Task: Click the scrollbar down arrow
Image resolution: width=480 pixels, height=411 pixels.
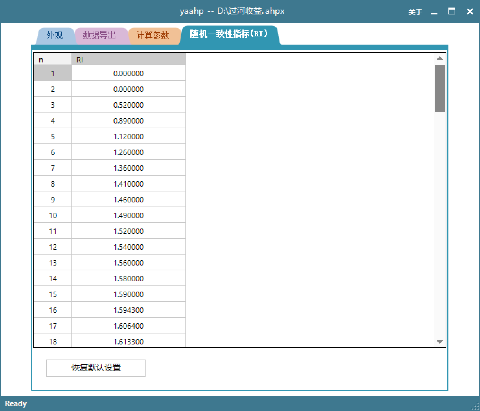Action: [439, 342]
